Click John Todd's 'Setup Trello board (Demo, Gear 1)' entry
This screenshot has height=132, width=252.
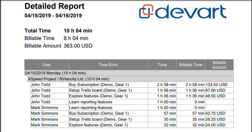pos(100,90)
